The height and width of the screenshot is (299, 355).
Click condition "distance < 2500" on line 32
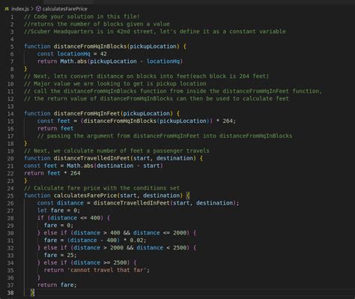coord(161,248)
